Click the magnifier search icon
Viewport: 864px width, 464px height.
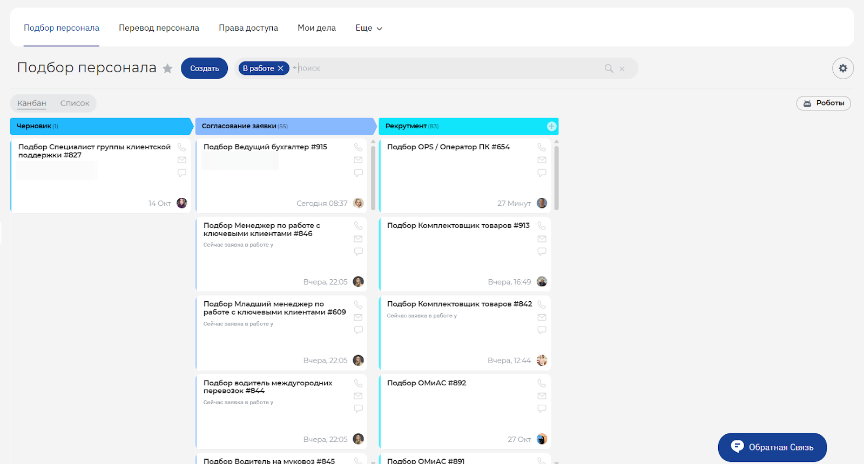(609, 68)
